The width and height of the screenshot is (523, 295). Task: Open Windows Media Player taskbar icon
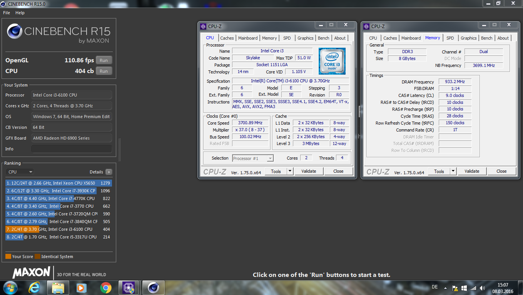[x=81, y=288]
